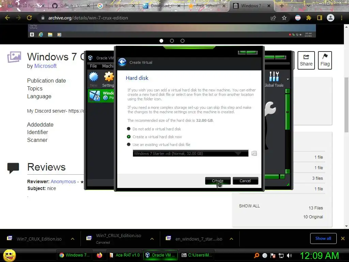Open the folder icon to browse disk file

coord(254,153)
